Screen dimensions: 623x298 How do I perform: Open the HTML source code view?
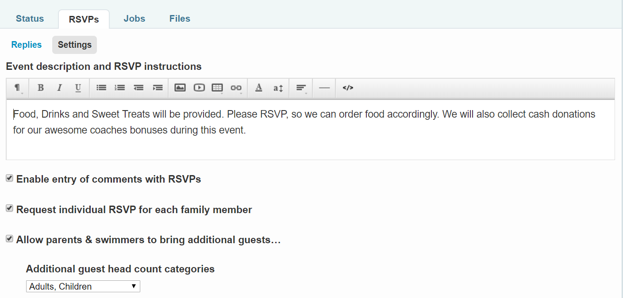(x=348, y=88)
